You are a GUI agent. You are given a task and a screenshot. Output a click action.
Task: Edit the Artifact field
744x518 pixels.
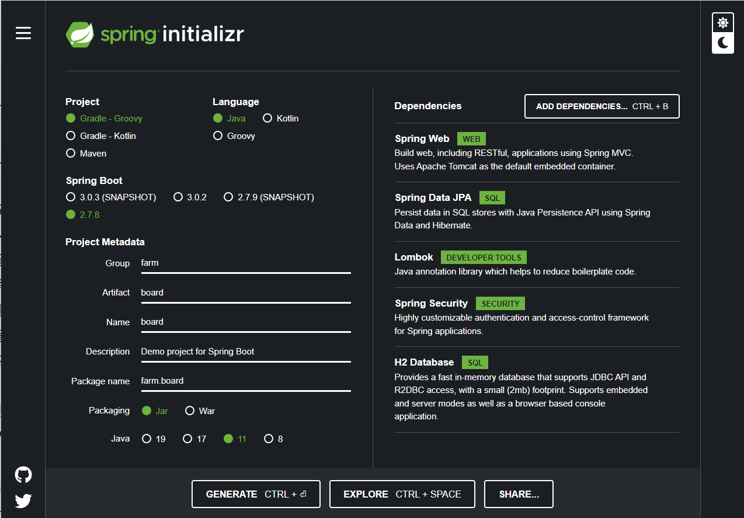pyautogui.click(x=246, y=293)
